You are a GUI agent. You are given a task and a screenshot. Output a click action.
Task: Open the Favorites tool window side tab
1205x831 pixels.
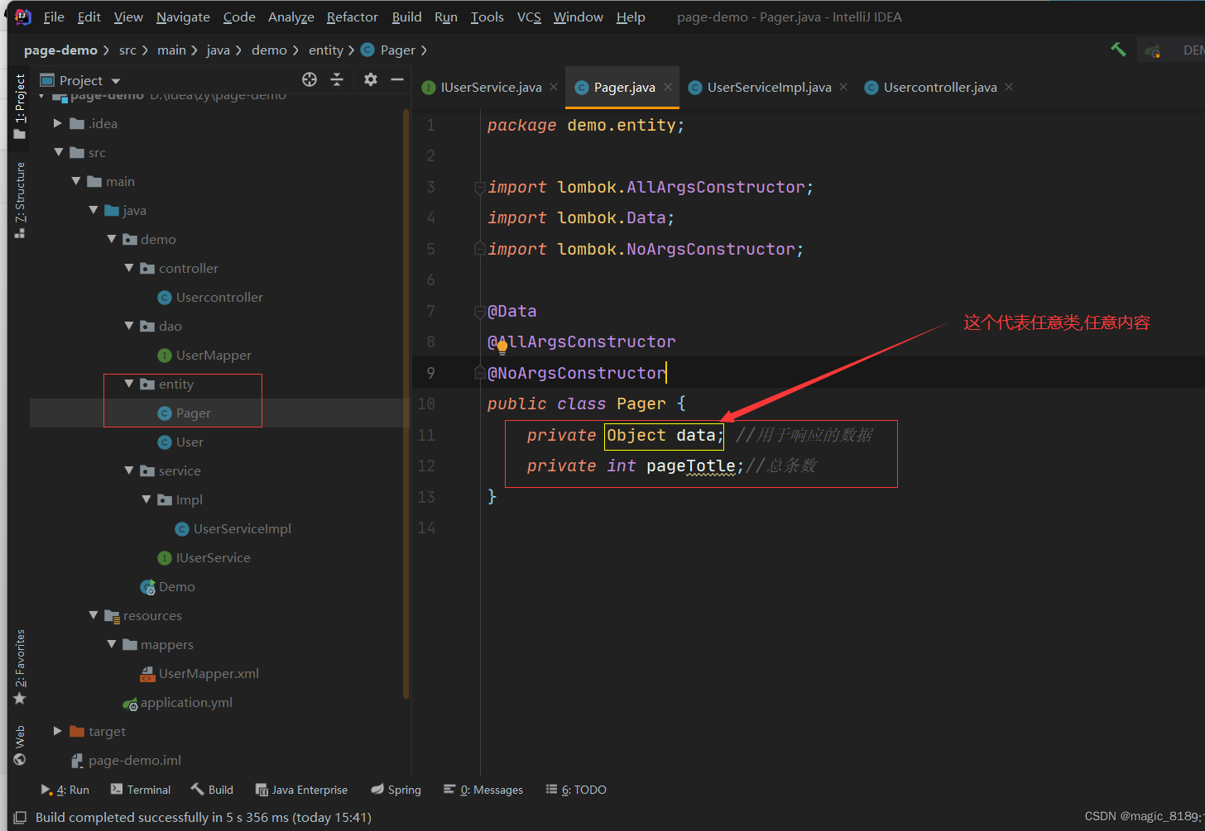(x=20, y=667)
